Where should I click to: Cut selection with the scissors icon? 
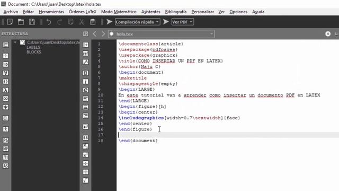click(82, 22)
